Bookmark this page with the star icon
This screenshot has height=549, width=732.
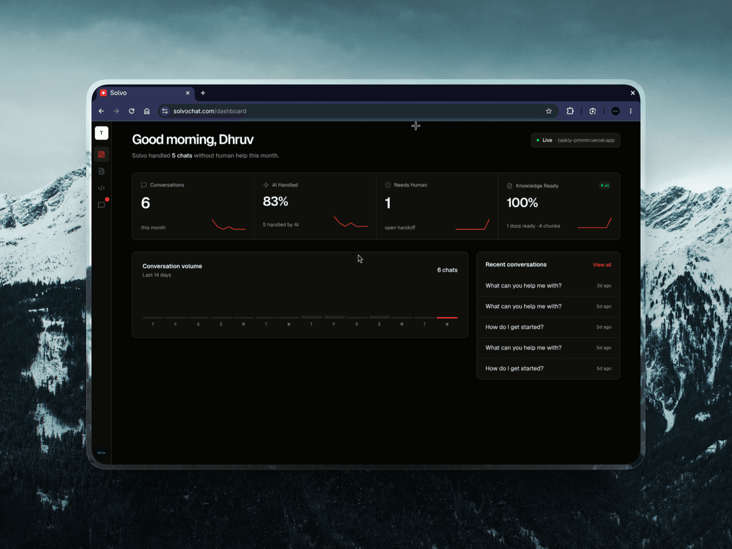(x=549, y=111)
